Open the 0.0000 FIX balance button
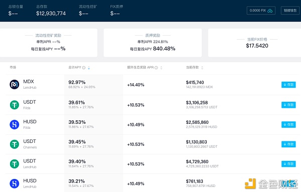The image size is (301, 192). click(x=261, y=11)
